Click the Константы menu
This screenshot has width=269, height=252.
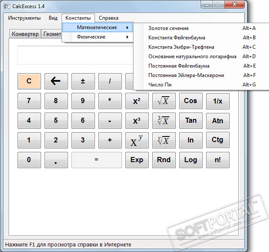[x=78, y=18]
